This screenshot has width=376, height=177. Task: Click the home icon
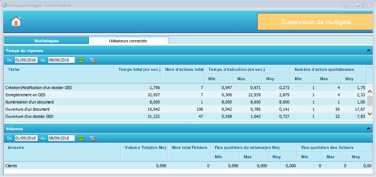click(16, 22)
